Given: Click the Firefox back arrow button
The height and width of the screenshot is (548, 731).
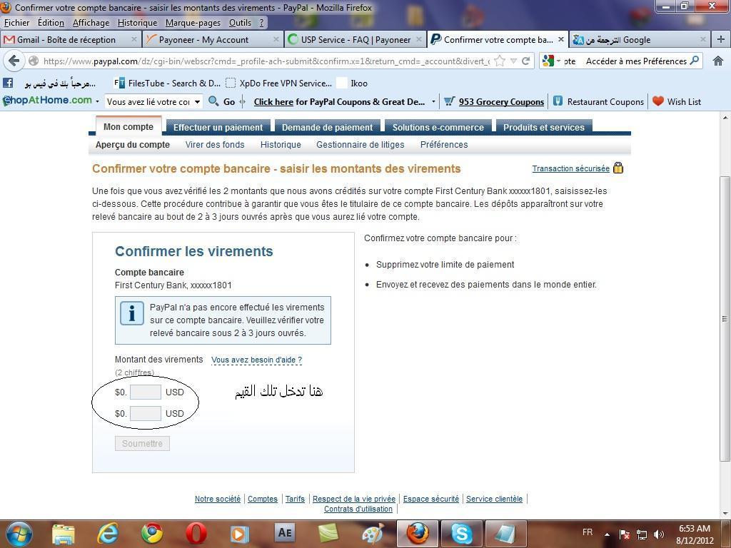Looking at the screenshot, I should (14, 61).
